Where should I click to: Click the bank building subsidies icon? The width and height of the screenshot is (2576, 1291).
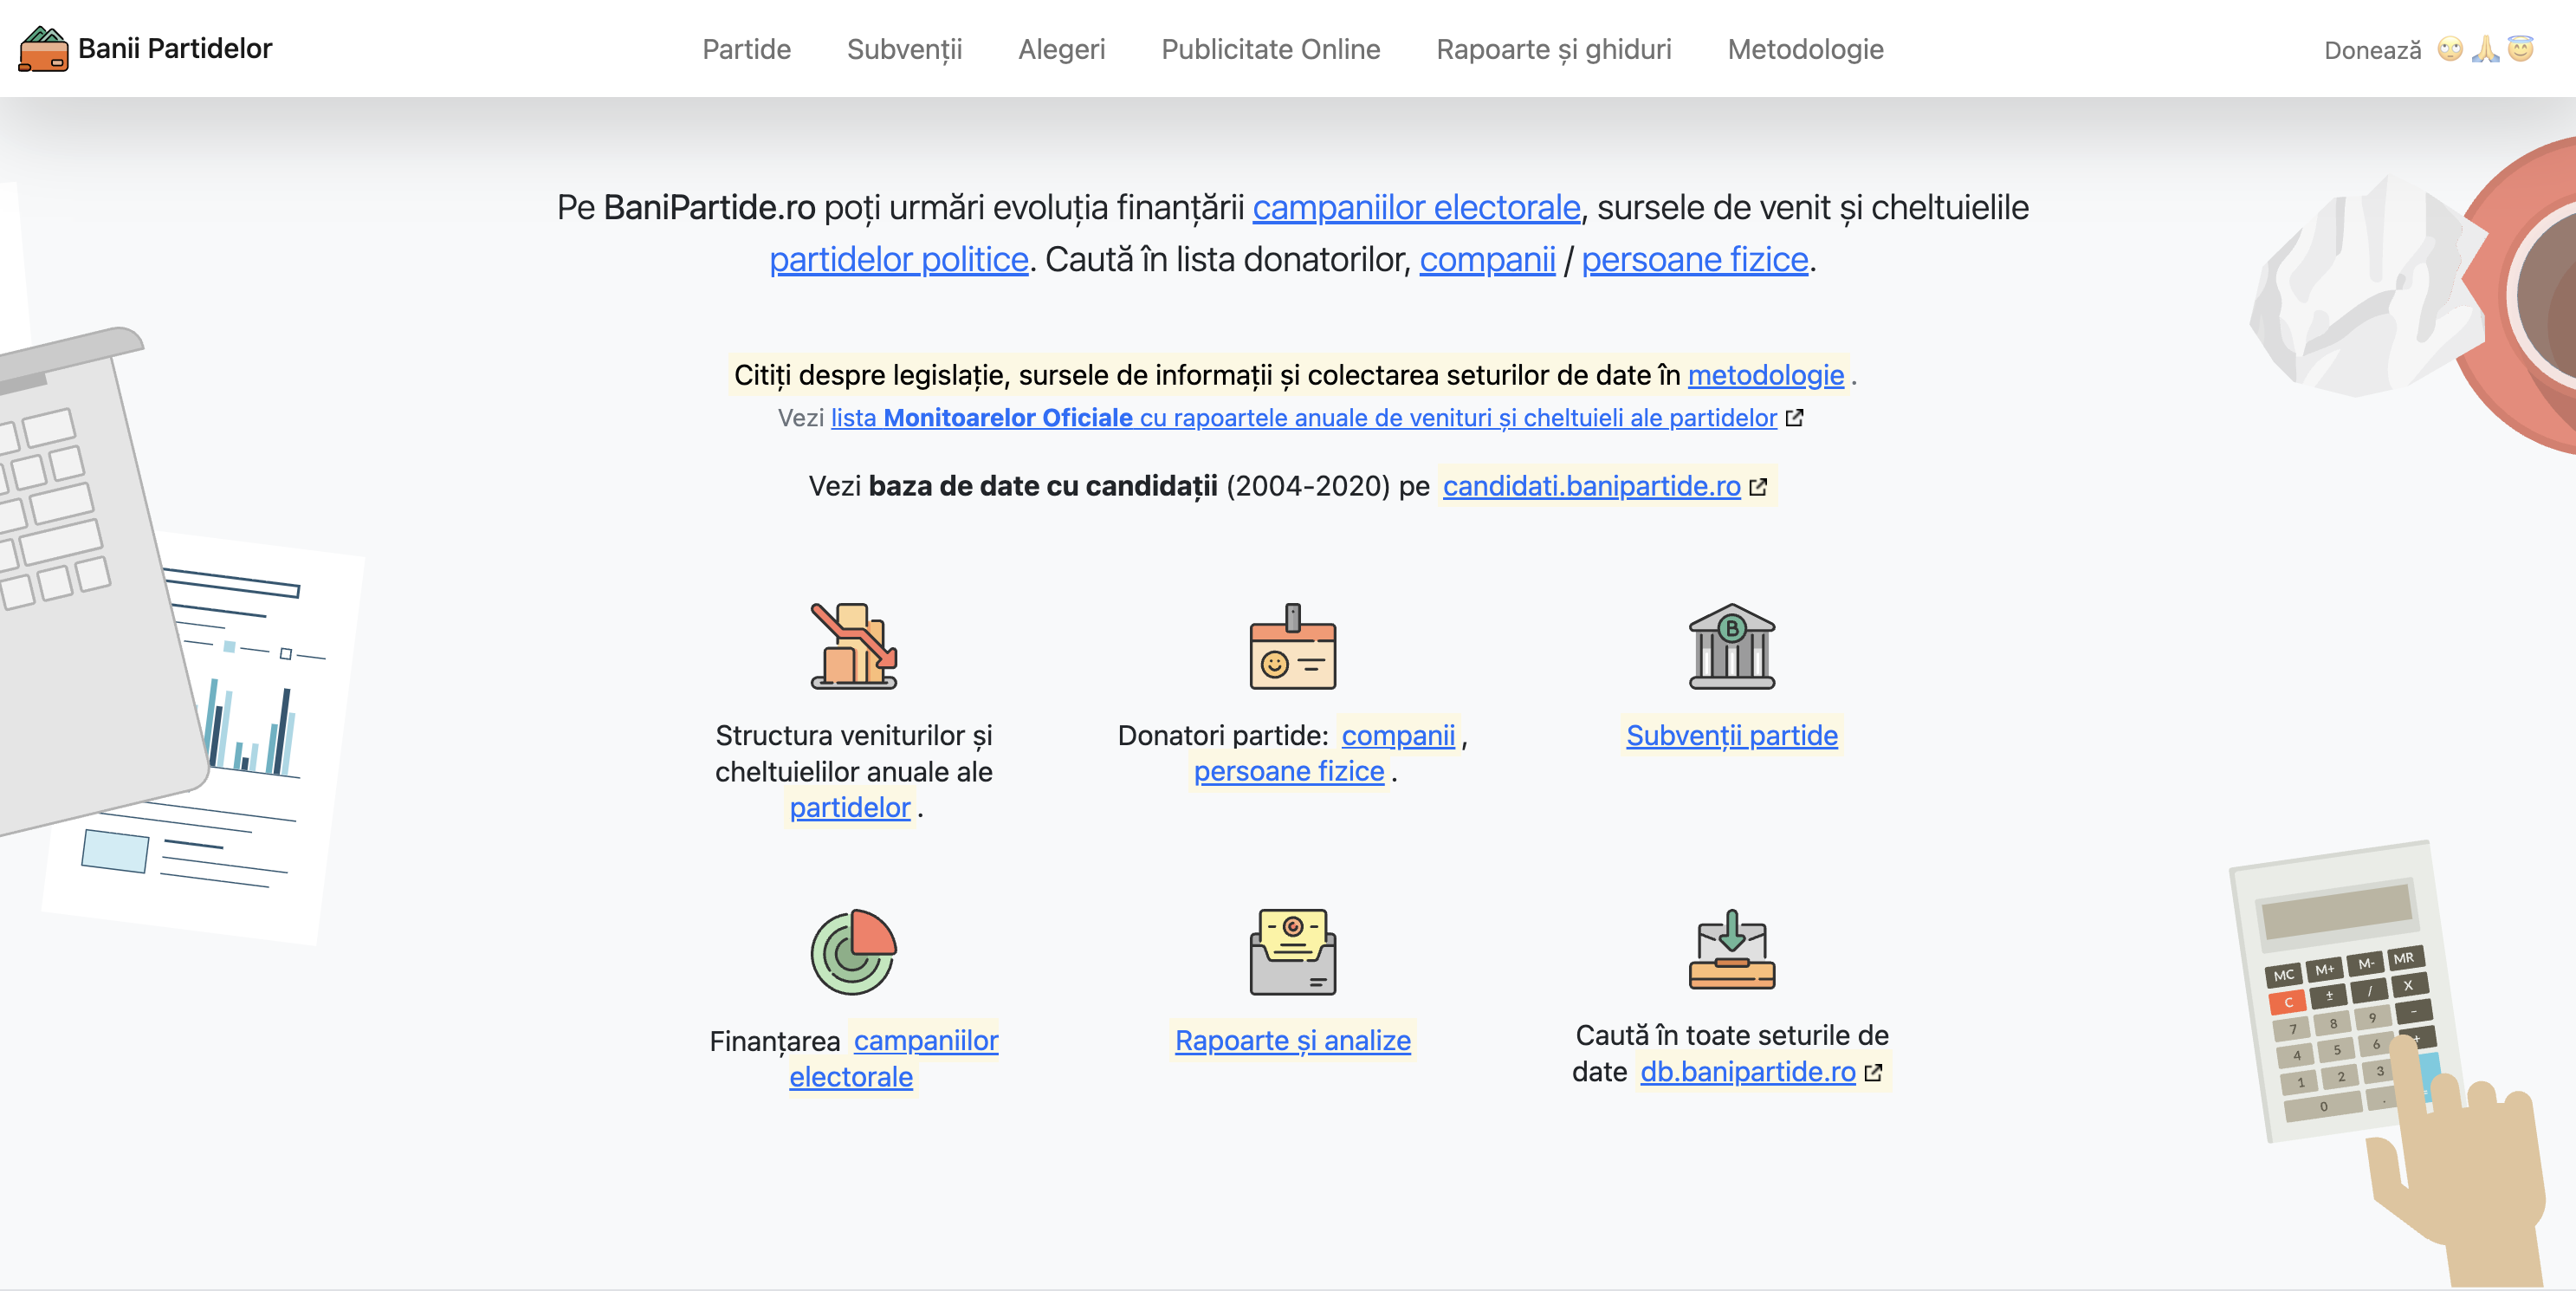1731,646
